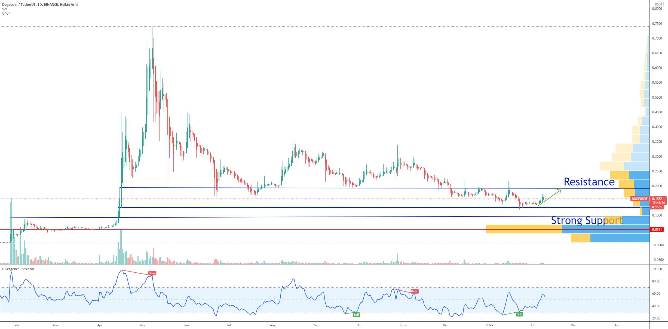Click the Bull divergence tag near October
This screenshot has width=668, height=329.
point(356,315)
